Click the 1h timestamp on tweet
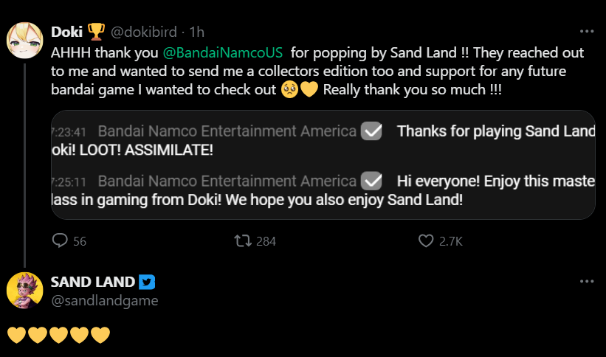The image size is (606, 357). [196, 32]
